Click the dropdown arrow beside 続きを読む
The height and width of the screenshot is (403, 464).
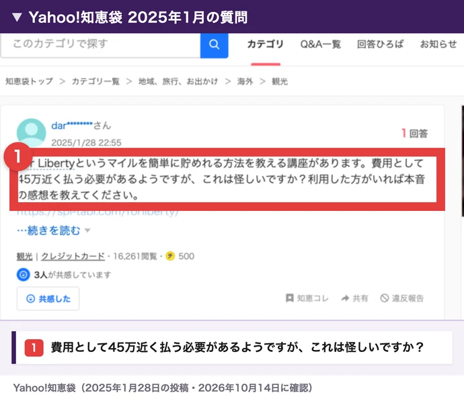(x=87, y=230)
